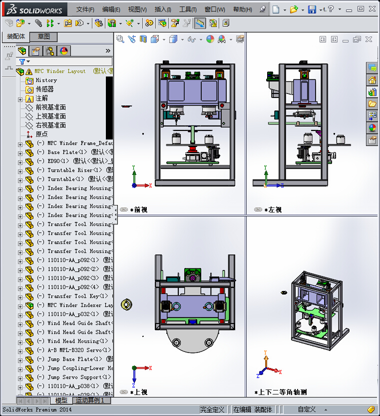This screenshot has height=416, width=380.
Task: Expand the FeatureManager tabs double chevron
Action: click(x=108, y=50)
